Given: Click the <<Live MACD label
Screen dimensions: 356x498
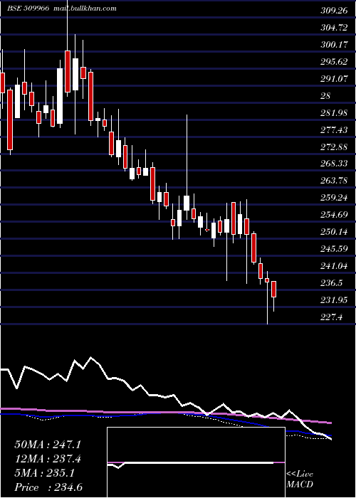Looking at the screenshot, I should tap(300, 480).
